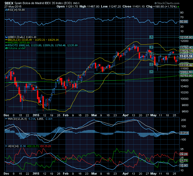Viewport: 193px width, 176px height.
Task: Click the 11431.10 last price tag
Action: click(x=186, y=56)
